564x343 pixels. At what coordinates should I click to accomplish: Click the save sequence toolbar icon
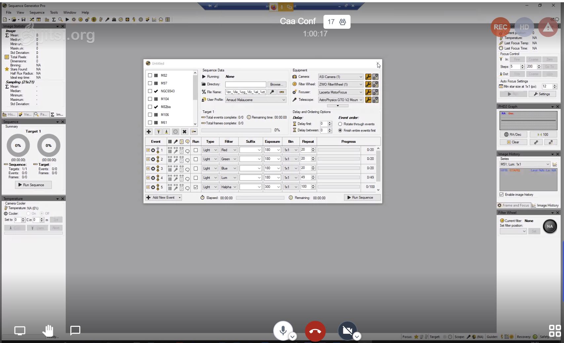(x=23, y=19)
